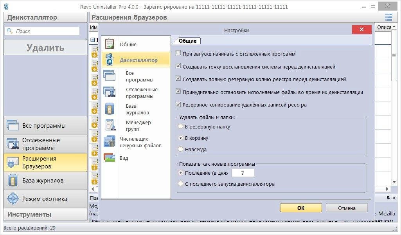
Task: Click the База журналов icon in left sidebar
Action: pyautogui.click(x=13, y=181)
